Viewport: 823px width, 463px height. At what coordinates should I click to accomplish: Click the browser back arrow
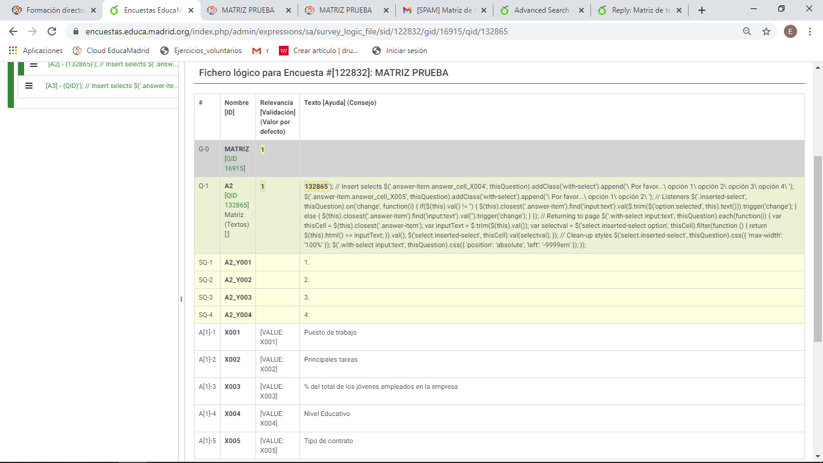[x=13, y=31]
